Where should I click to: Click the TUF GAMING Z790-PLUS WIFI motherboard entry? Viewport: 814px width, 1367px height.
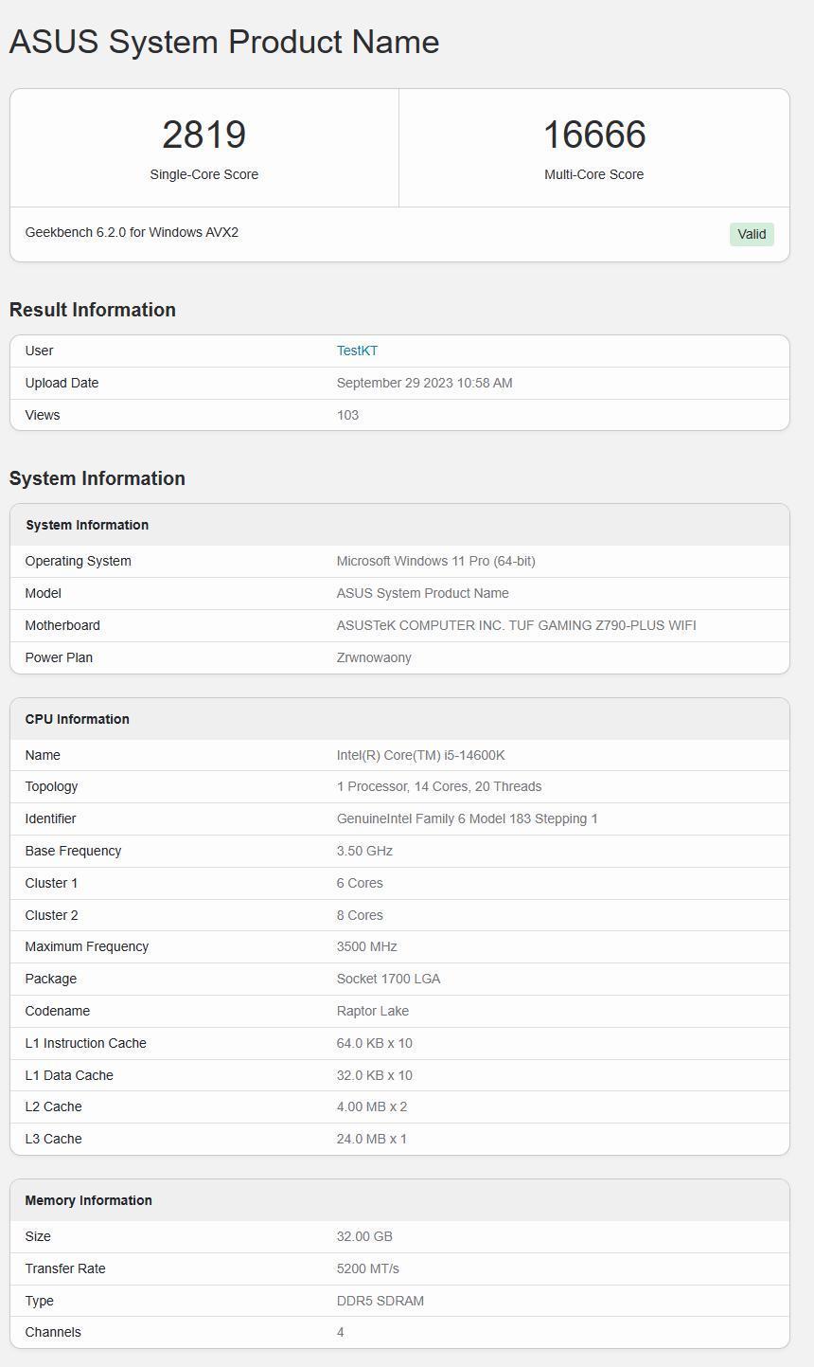click(x=516, y=625)
